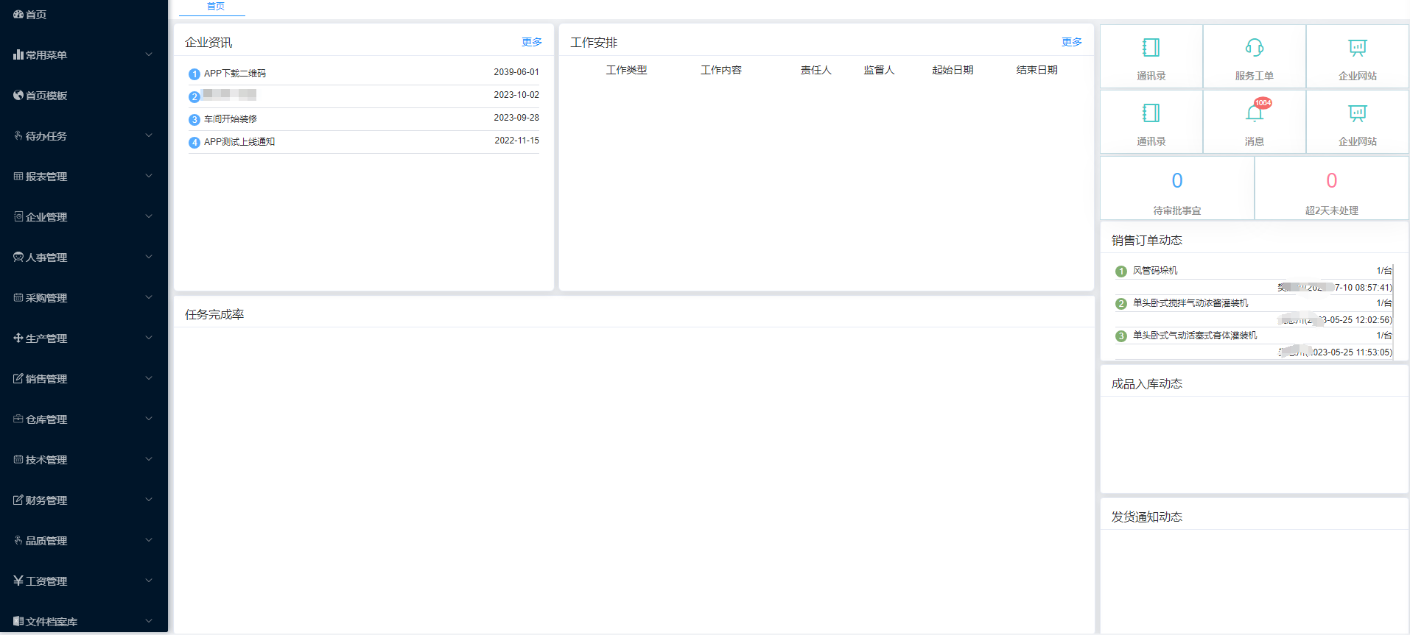This screenshot has width=1410, height=635.
Task: Click the 报表管理 table icon
Action: pyautogui.click(x=18, y=176)
